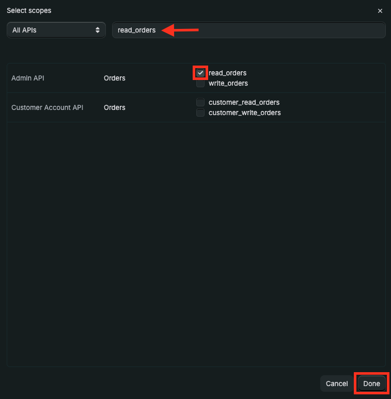Image resolution: width=391 pixels, height=399 pixels.
Task: Click the Cancel button
Action: click(337, 384)
